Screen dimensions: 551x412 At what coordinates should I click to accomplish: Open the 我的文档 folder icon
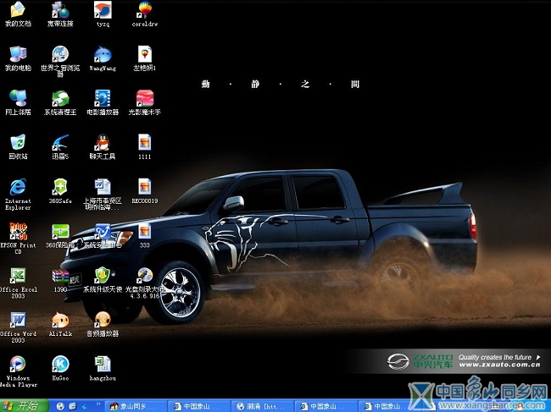(18, 10)
